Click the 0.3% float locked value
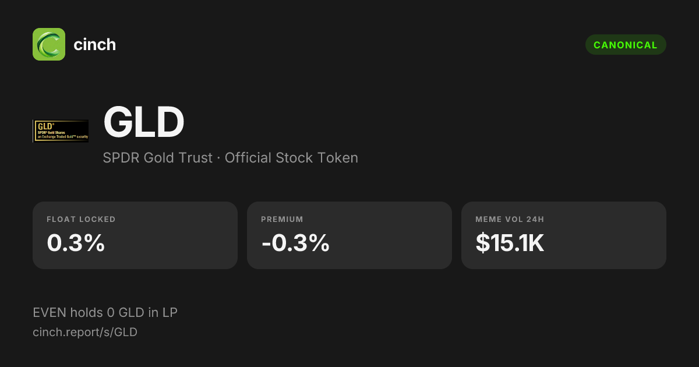 click(76, 243)
